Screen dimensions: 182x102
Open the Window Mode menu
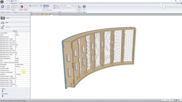click(26, 8)
